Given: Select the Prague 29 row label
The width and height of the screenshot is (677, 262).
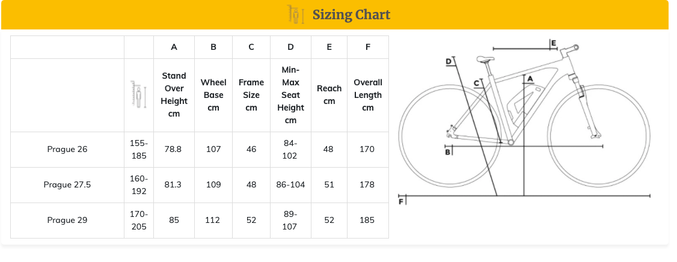Looking at the screenshot, I should (x=67, y=220).
